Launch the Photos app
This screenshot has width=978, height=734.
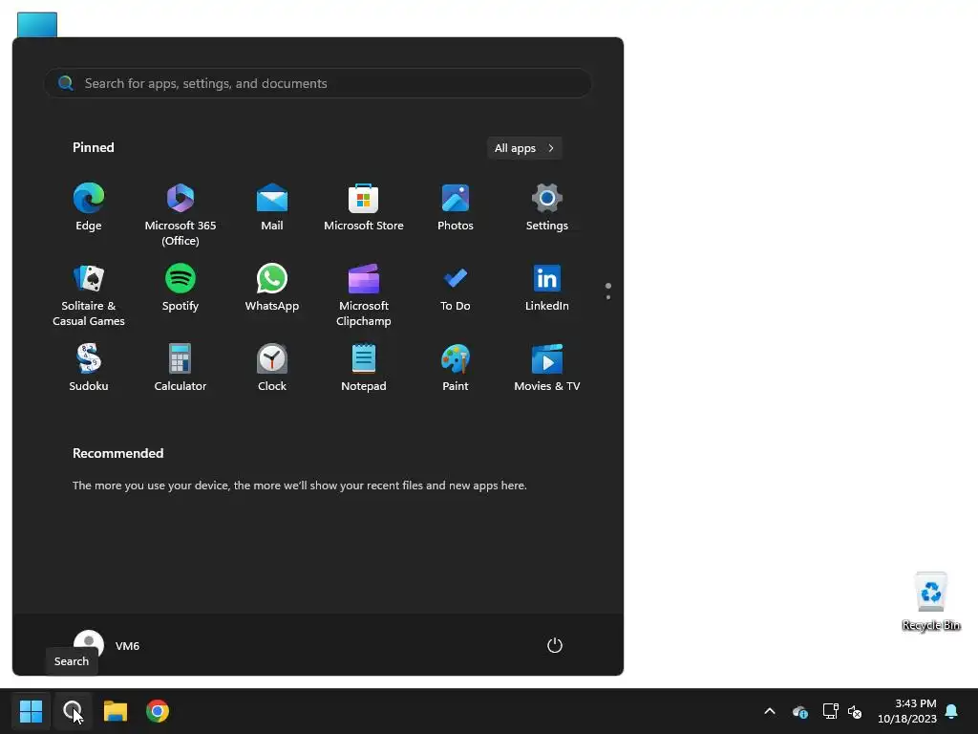pyautogui.click(x=456, y=207)
